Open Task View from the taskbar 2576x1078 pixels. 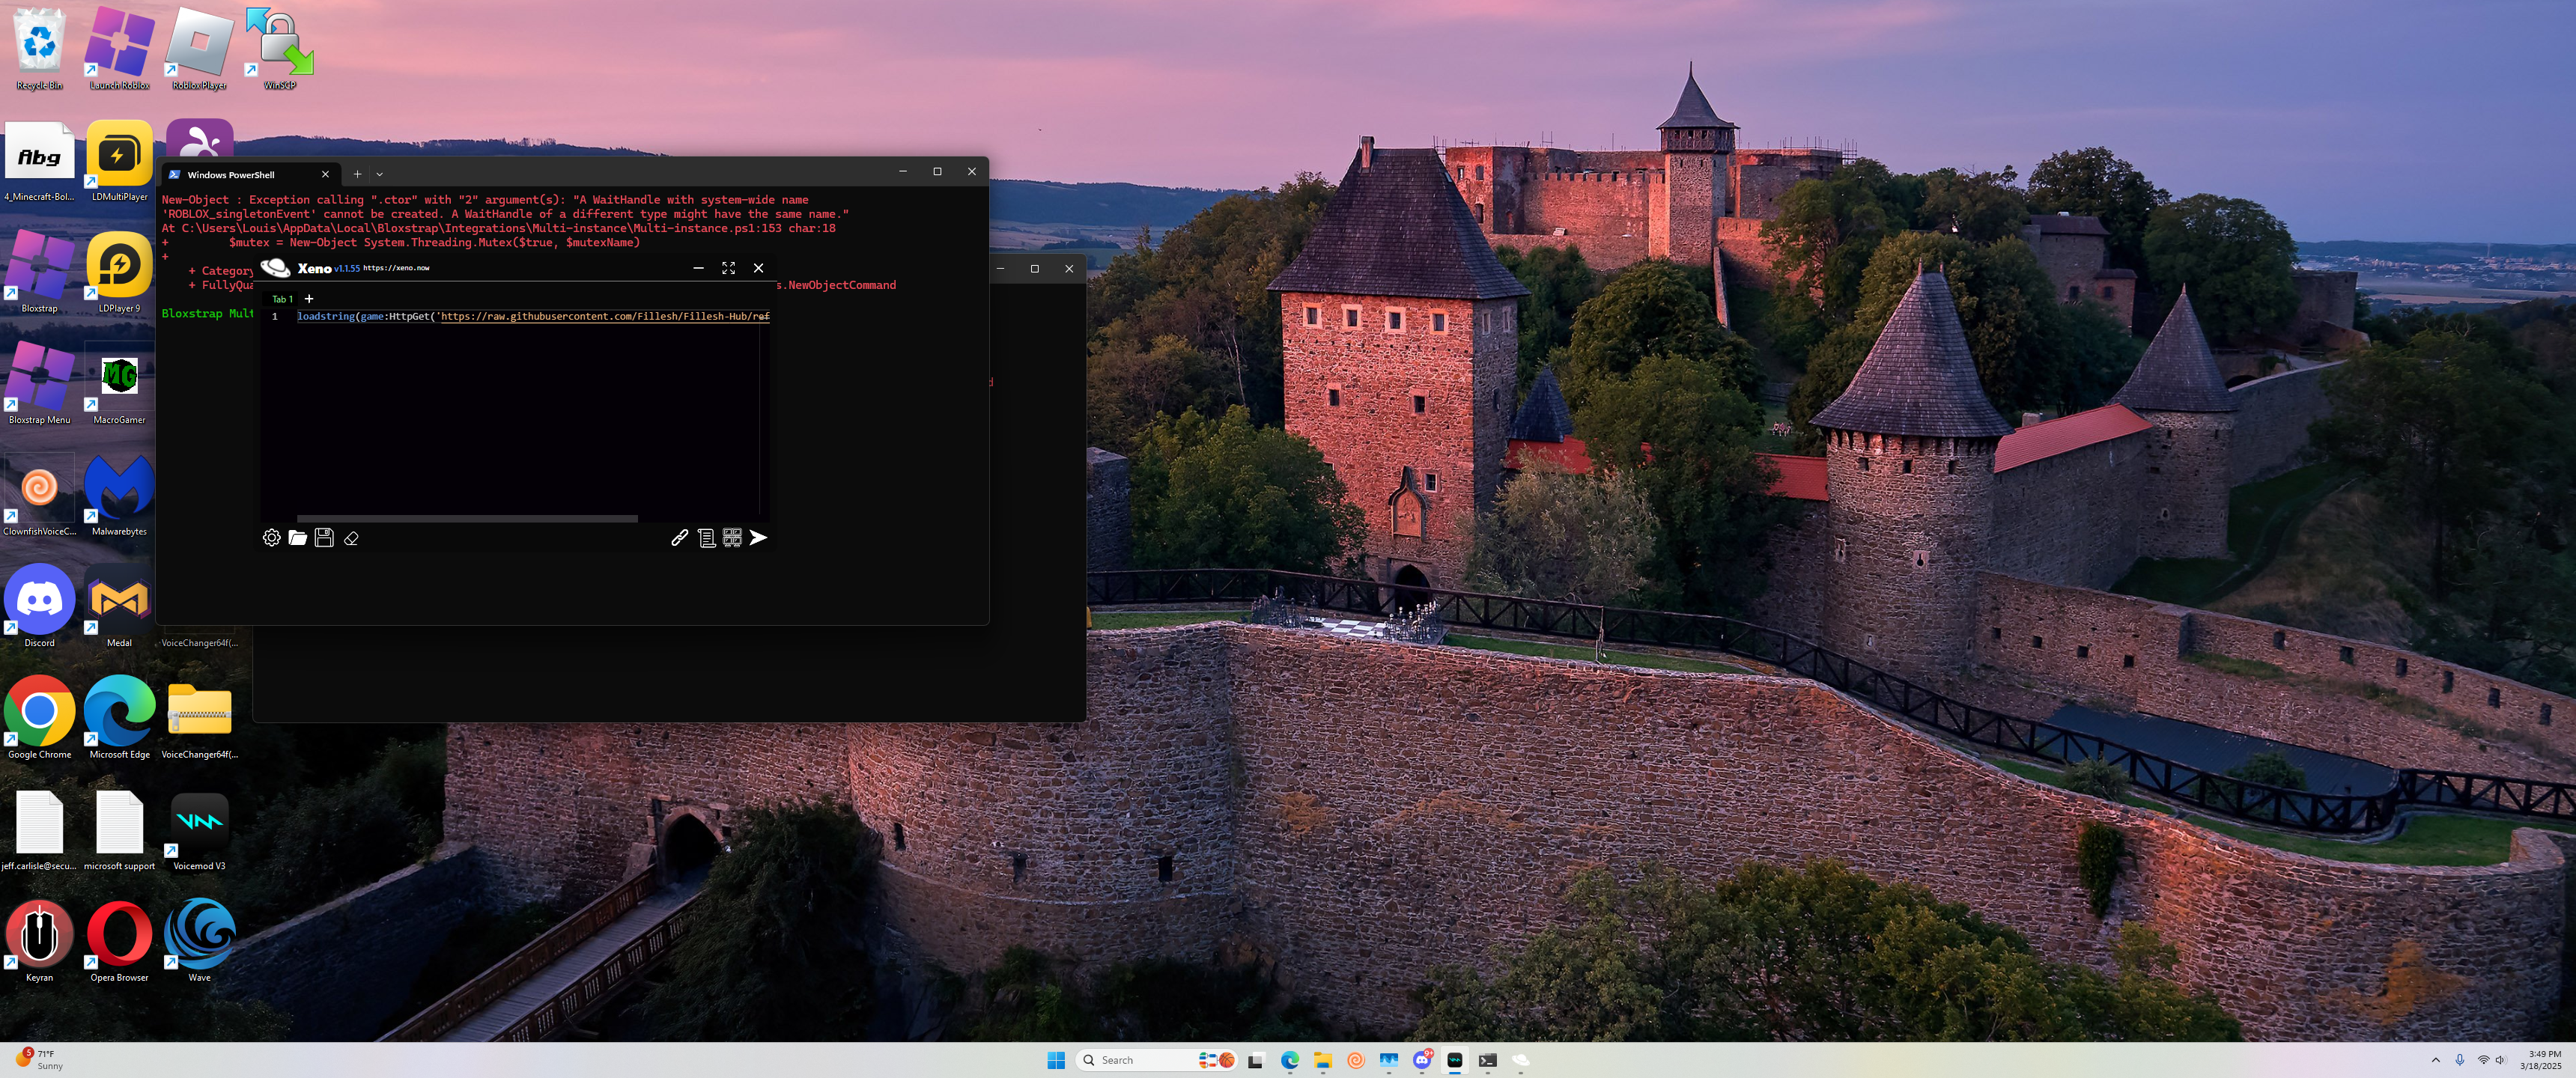point(1256,1060)
